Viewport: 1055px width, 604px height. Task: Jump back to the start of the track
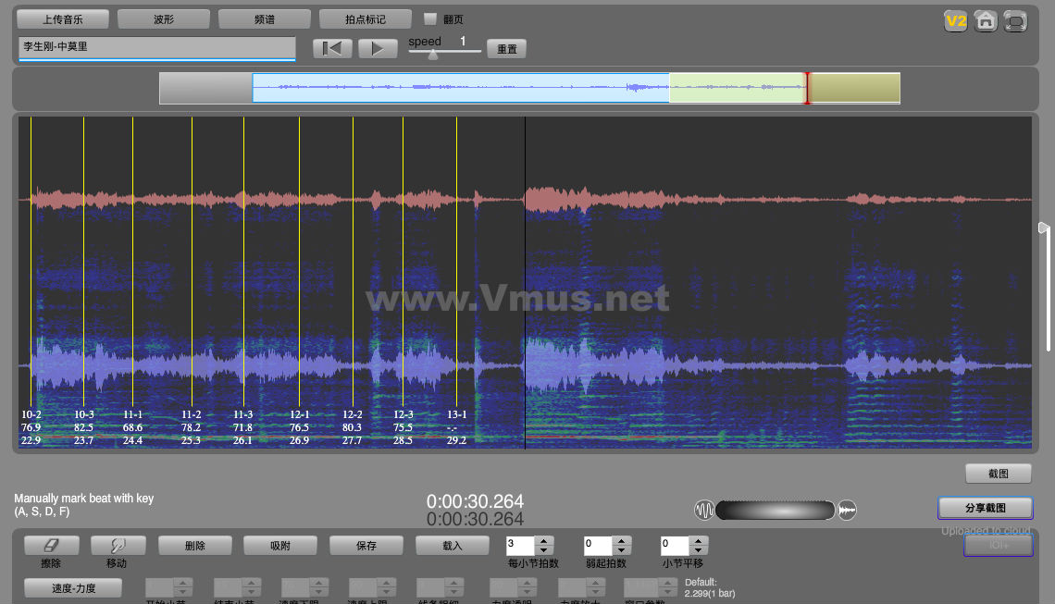332,48
